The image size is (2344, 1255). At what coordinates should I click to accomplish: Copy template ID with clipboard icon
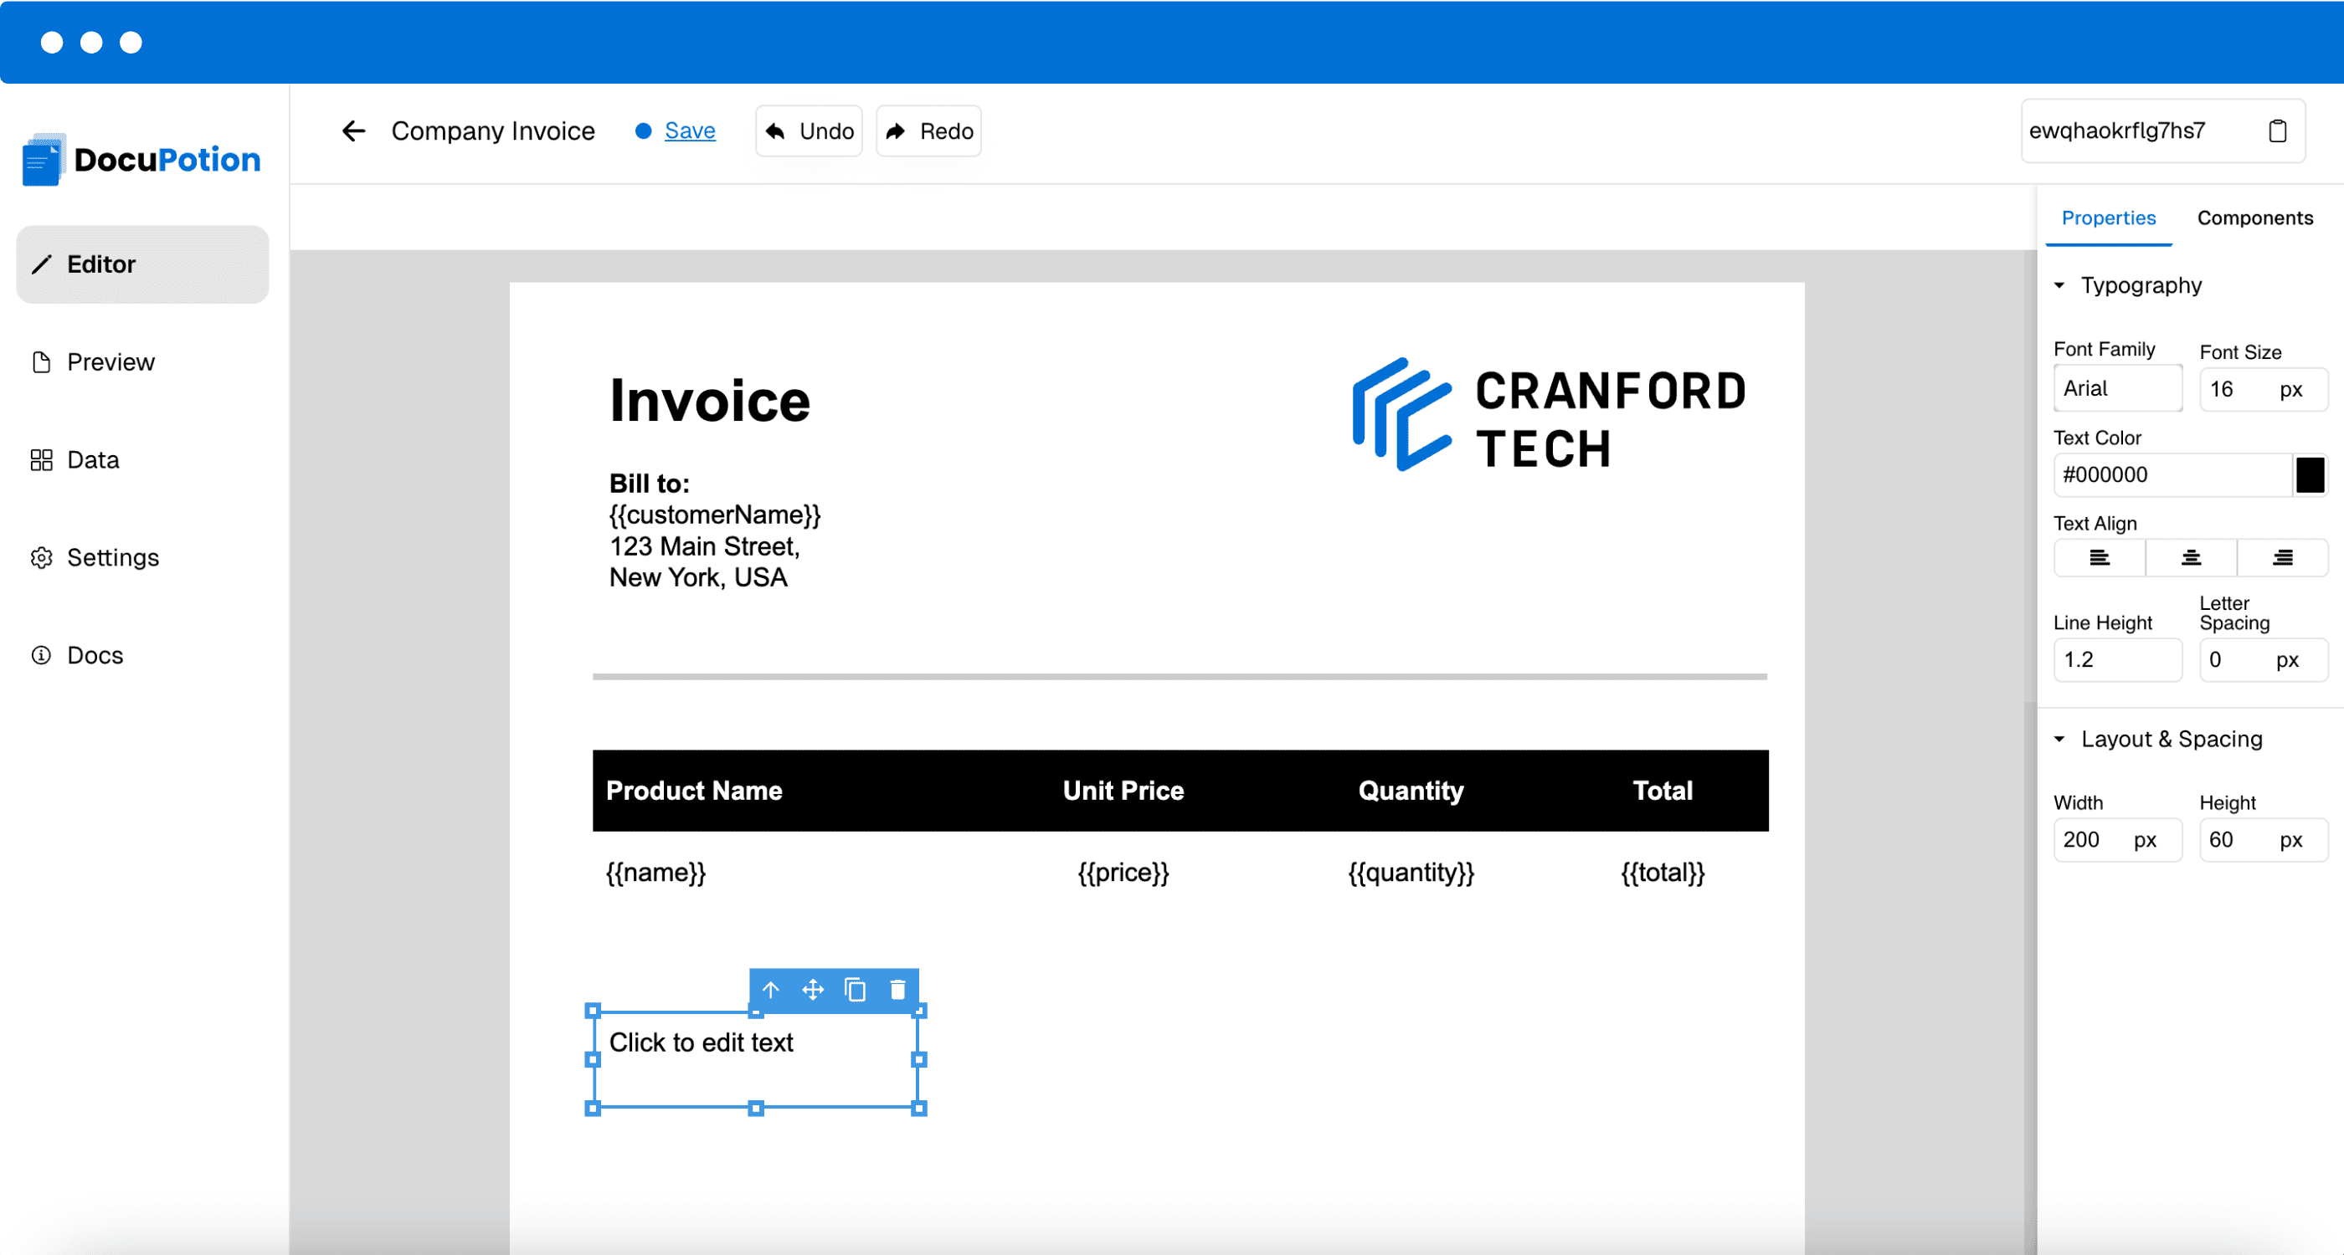2277,131
